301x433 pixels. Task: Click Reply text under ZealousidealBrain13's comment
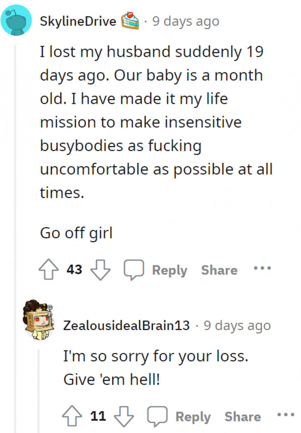[x=193, y=417]
